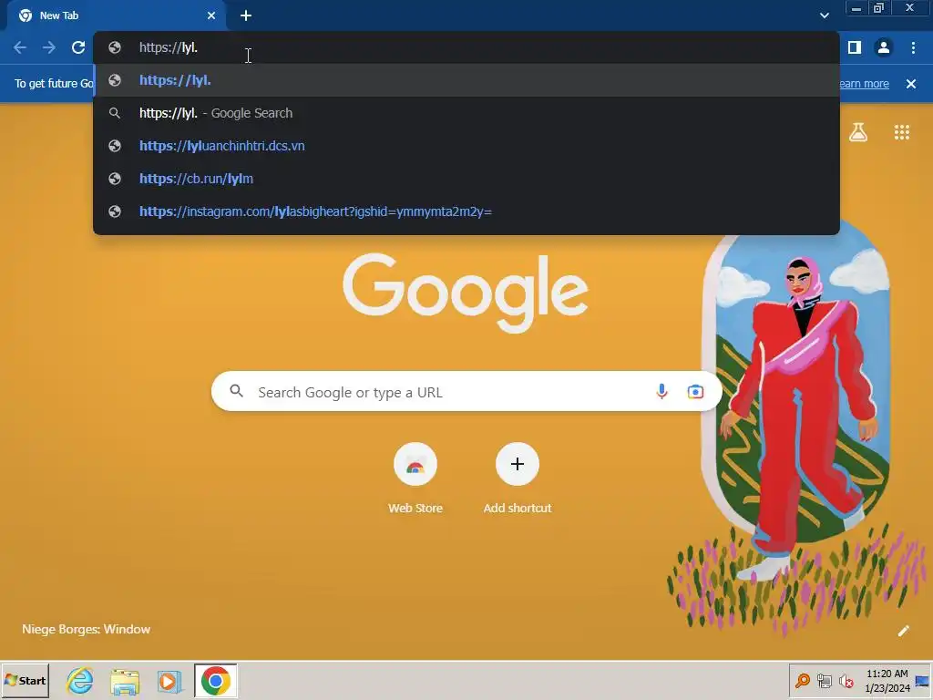Viewport: 933px width, 700px height.
Task: Go back using the back arrow
Action: 20,47
